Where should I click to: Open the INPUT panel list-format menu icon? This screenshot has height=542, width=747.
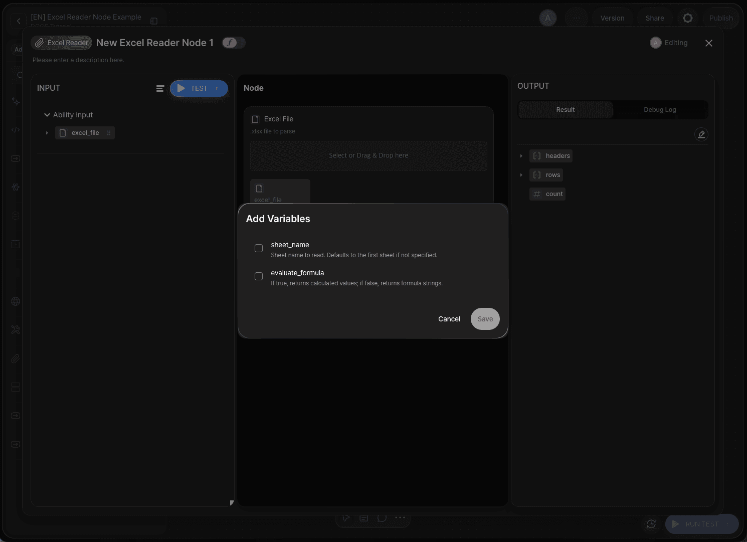coord(160,88)
